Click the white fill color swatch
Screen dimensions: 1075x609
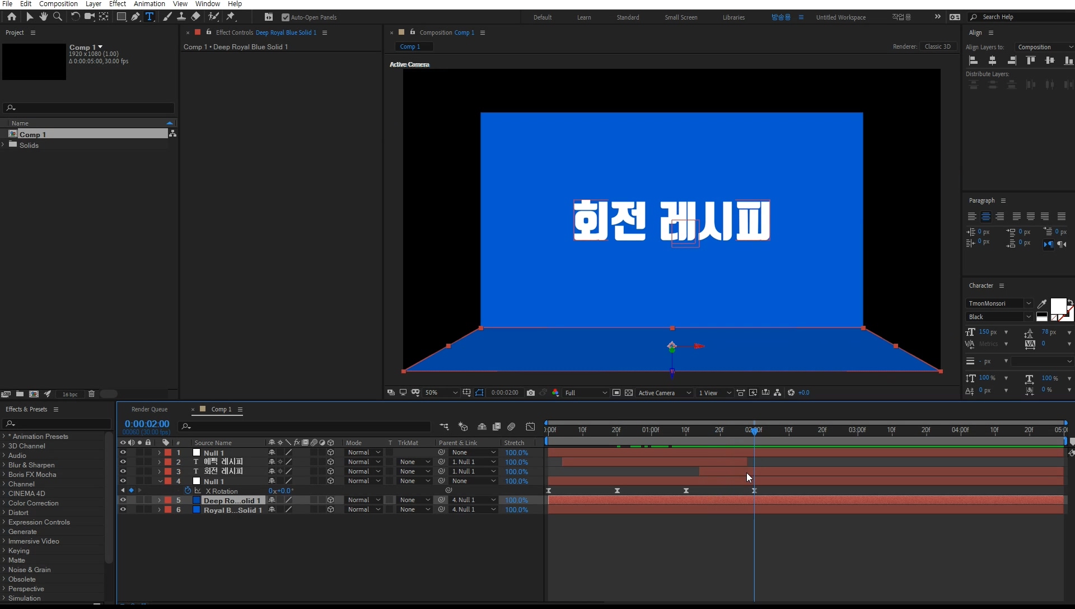tap(1057, 306)
